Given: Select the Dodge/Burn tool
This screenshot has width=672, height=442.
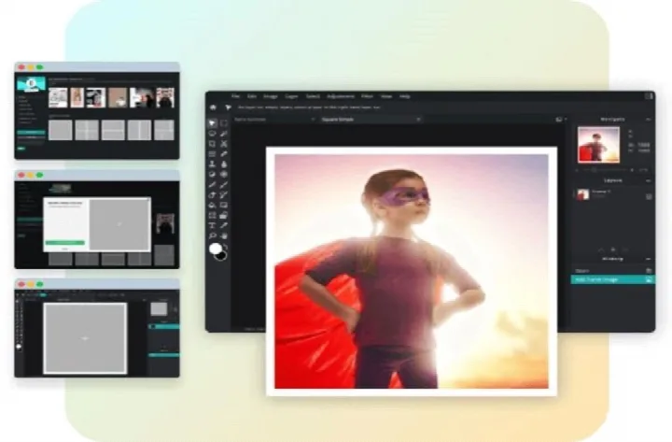Looking at the screenshot, I should [212, 175].
